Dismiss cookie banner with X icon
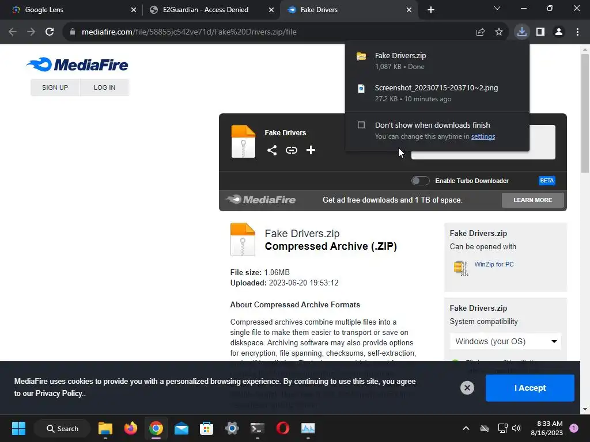590x442 pixels. (x=467, y=388)
